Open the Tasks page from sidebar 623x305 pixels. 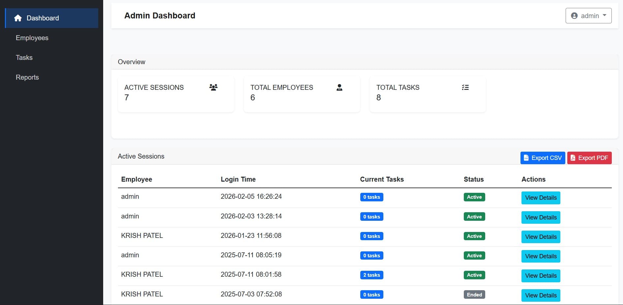pyautogui.click(x=24, y=58)
